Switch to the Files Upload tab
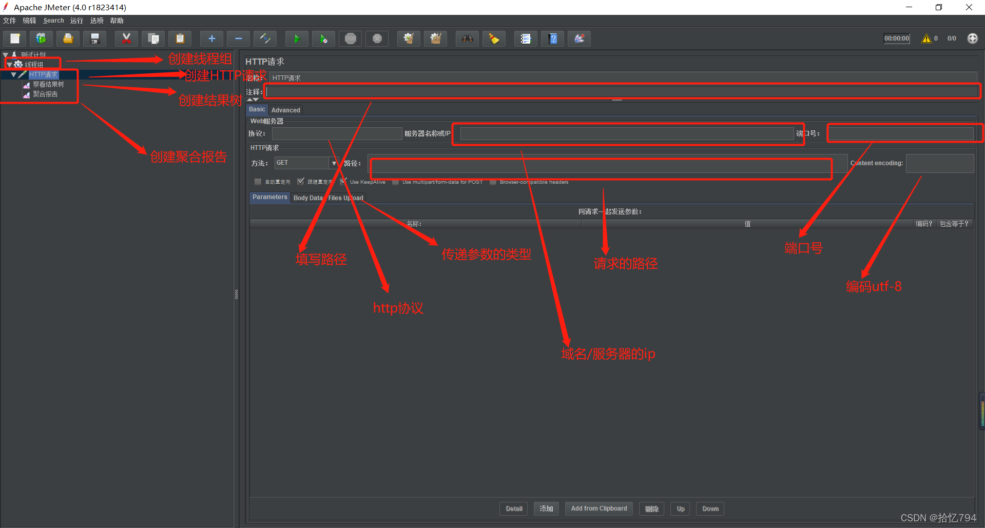The width and height of the screenshot is (985, 528). [x=345, y=198]
